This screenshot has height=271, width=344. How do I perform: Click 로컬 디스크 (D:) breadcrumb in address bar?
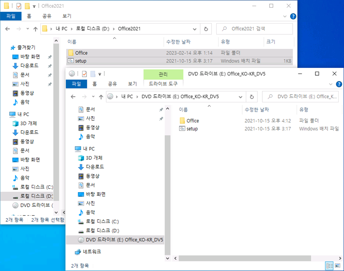point(93,29)
